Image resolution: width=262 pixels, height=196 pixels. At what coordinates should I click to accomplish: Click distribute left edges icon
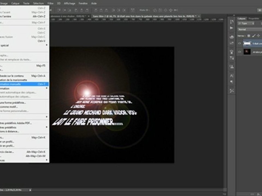point(113,10)
